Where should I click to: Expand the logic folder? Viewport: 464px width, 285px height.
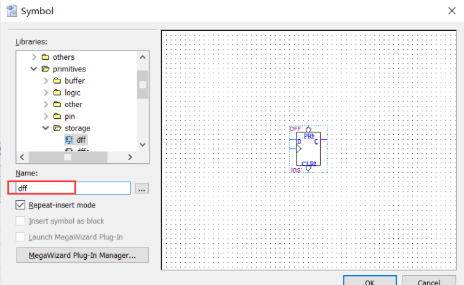[46, 92]
